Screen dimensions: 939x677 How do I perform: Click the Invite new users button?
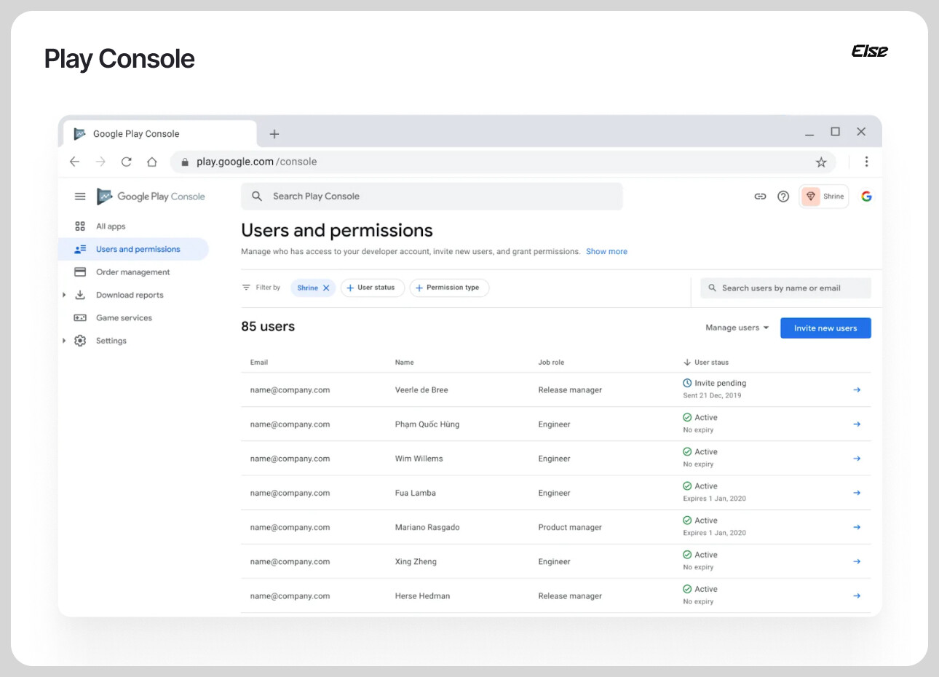pyautogui.click(x=825, y=328)
